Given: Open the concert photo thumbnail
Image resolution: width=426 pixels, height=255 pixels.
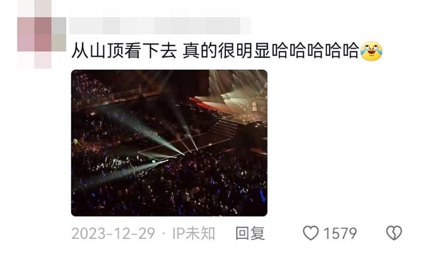Looking at the screenshot, I should point(169,143).
